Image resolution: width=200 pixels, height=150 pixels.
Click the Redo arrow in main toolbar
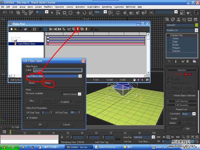pos(11,13)
